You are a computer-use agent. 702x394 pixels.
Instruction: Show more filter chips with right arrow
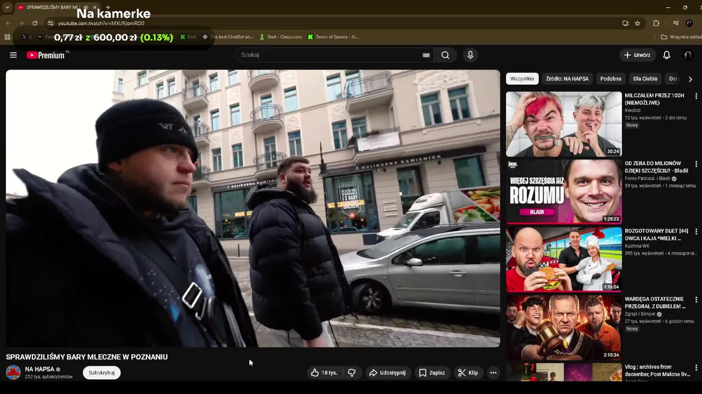coord(690,79)
